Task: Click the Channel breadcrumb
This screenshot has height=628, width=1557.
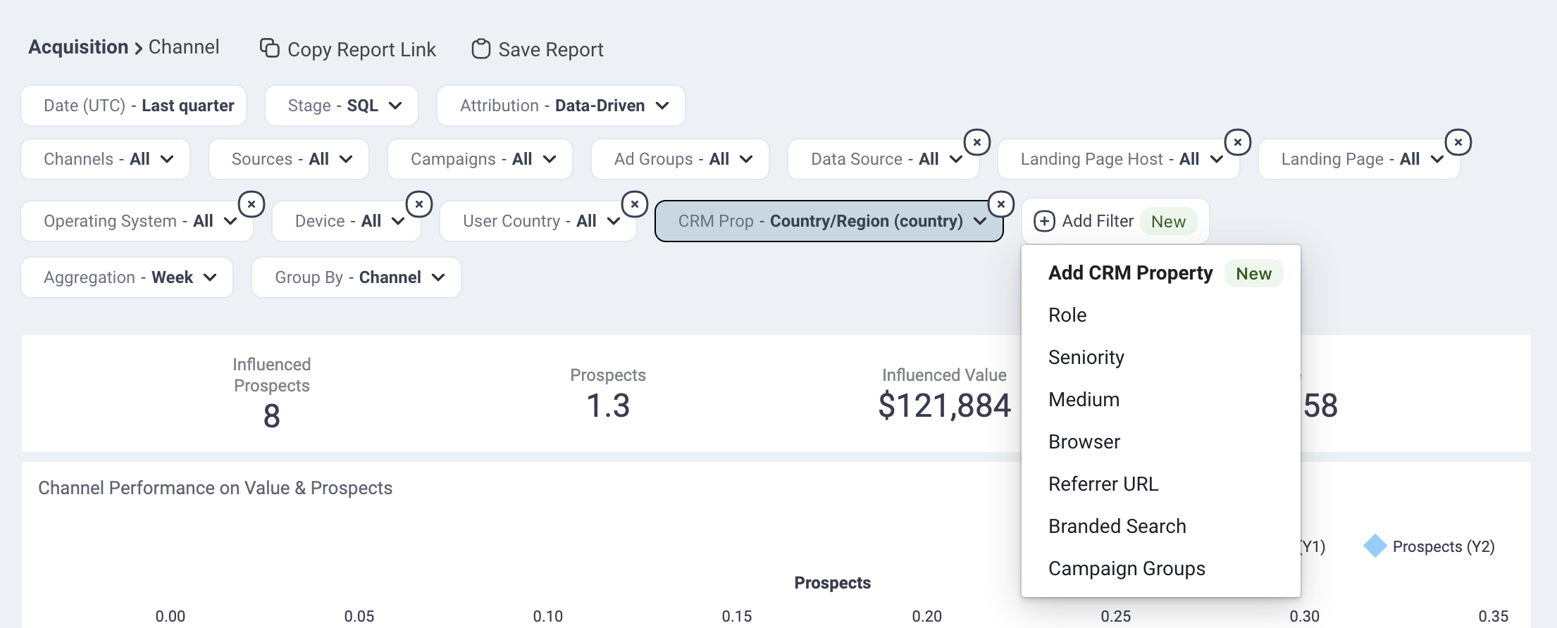Action: (x=184, y=46)
